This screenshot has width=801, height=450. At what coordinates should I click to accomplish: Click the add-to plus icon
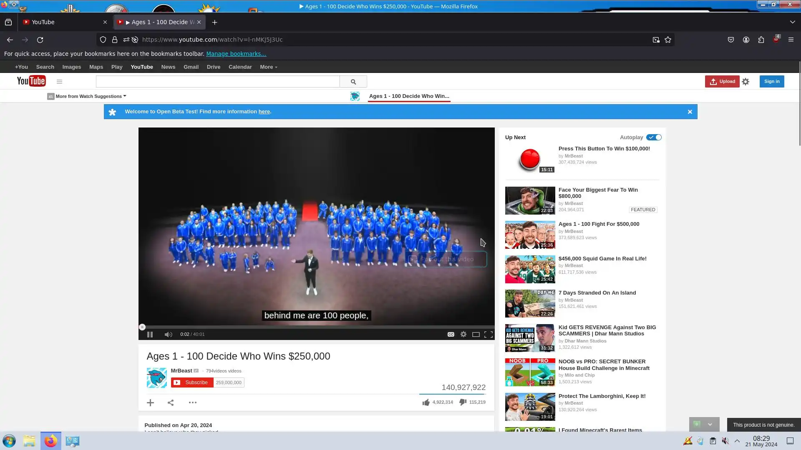(x=151, y=402)
